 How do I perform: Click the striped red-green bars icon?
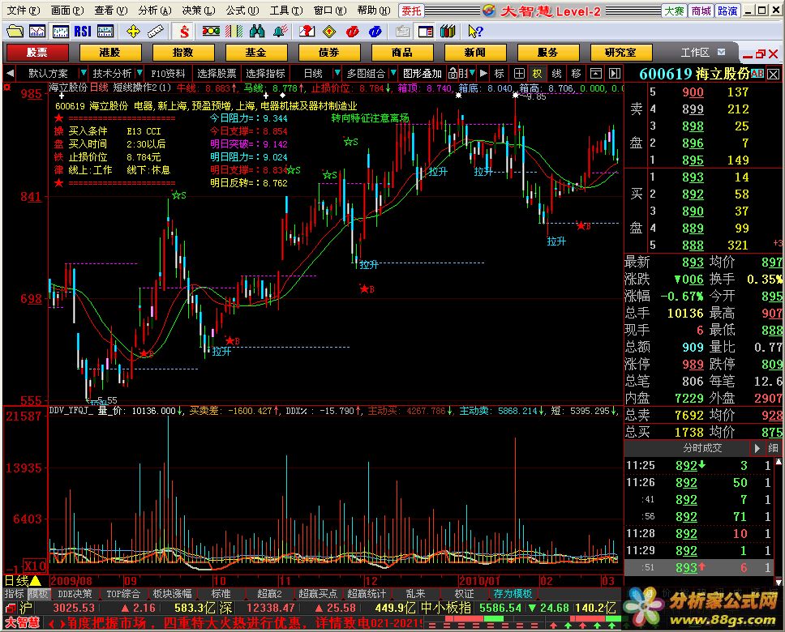pyautogui.click(x=234, y=32)
